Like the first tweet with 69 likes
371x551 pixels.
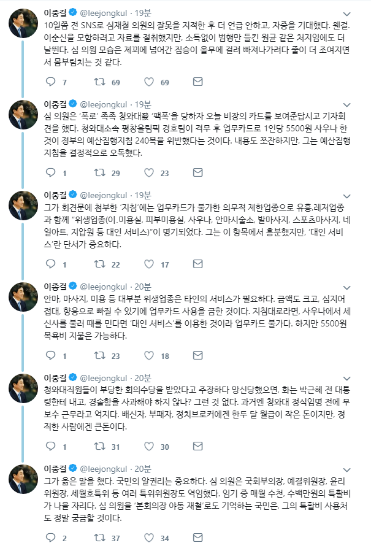148,82
